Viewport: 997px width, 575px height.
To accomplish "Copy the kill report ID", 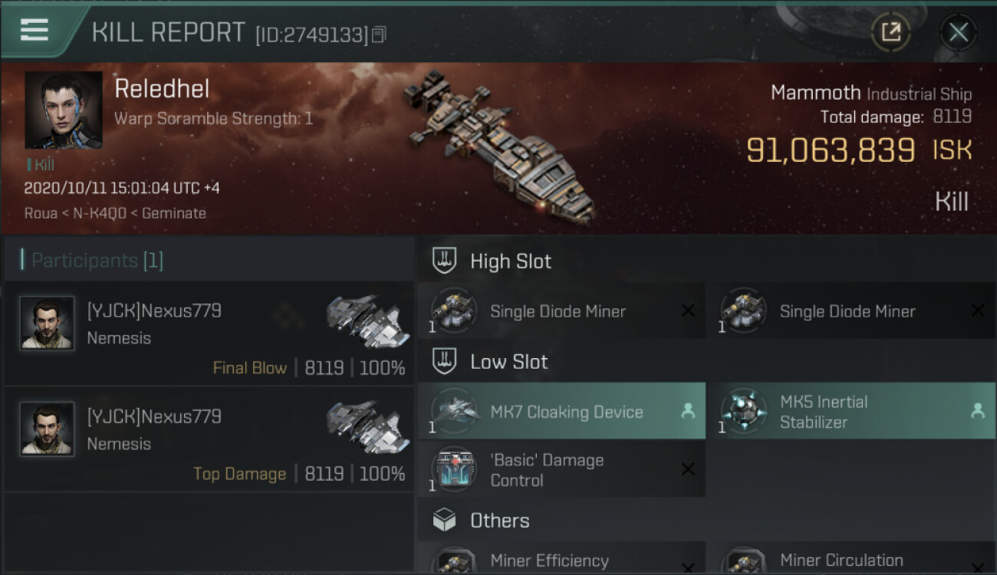I will pyautogui.click(x=379, y=34).
